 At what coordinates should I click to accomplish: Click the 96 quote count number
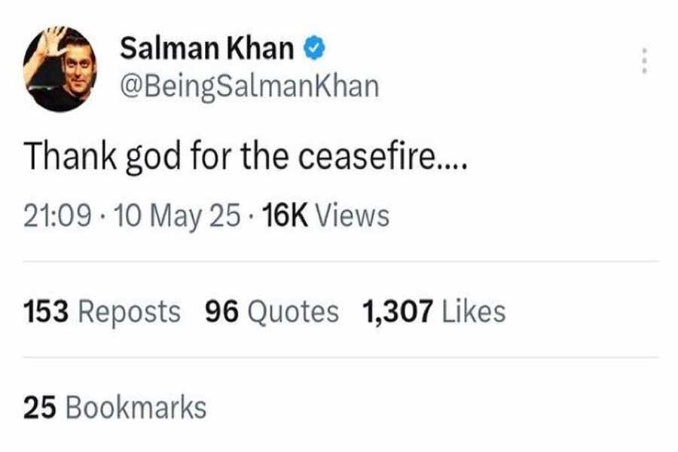tap(222, 311)
